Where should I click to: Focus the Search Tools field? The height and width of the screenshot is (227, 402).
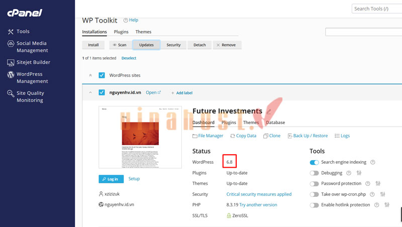[x=377, y=9]
